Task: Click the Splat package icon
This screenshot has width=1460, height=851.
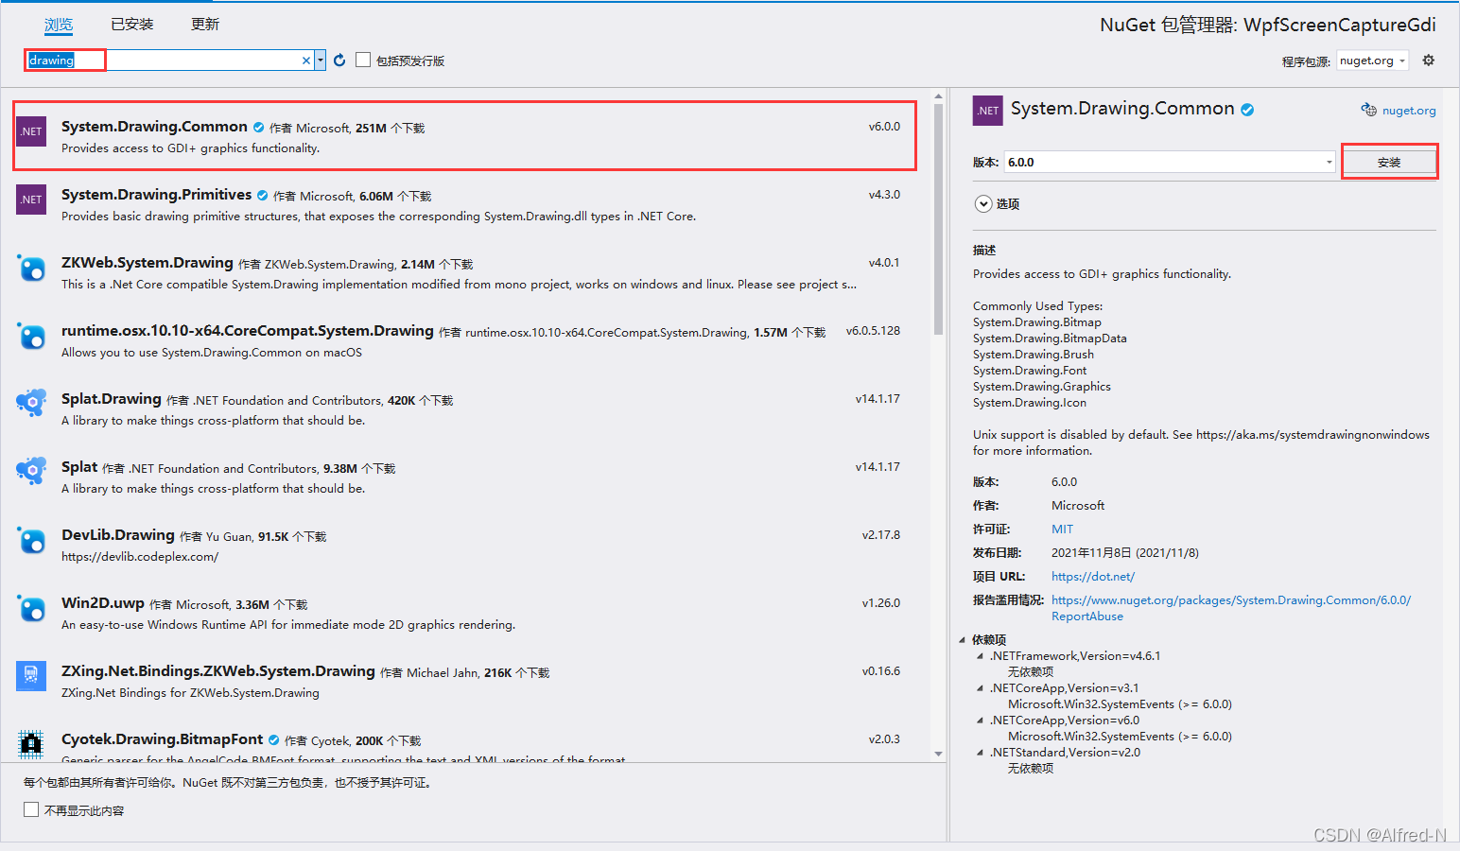Action: [31, 472]
